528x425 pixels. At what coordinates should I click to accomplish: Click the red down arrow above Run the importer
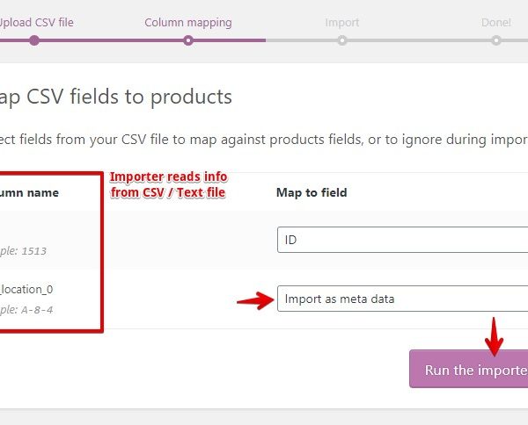[495, 333]
